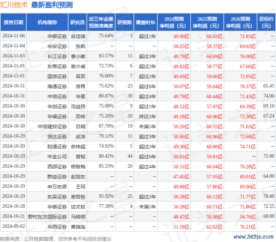Click analyst name 武佳雄
Image resolution: width=276 pixels, height=242 pixels.
(78, 36)
